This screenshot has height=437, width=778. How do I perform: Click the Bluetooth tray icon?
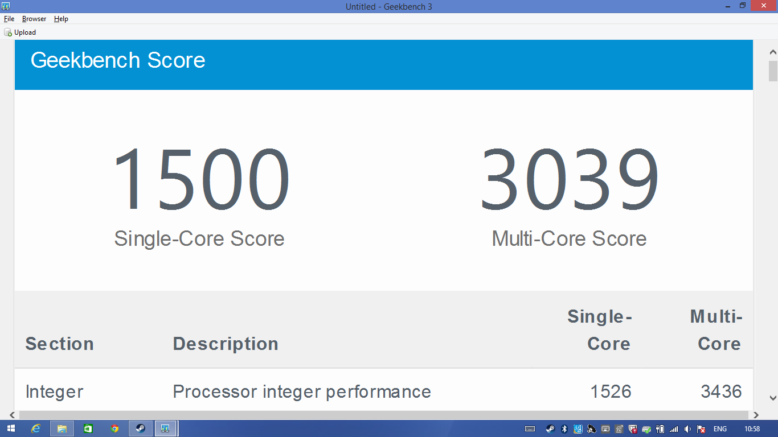pyautogui.click(x=564, y=429)
